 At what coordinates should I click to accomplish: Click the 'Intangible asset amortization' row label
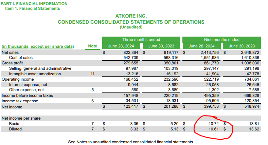(35, 74)
